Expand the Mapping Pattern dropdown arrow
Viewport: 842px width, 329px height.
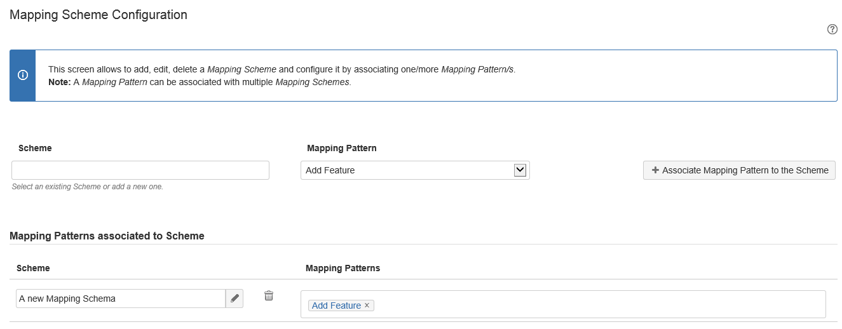520,170
